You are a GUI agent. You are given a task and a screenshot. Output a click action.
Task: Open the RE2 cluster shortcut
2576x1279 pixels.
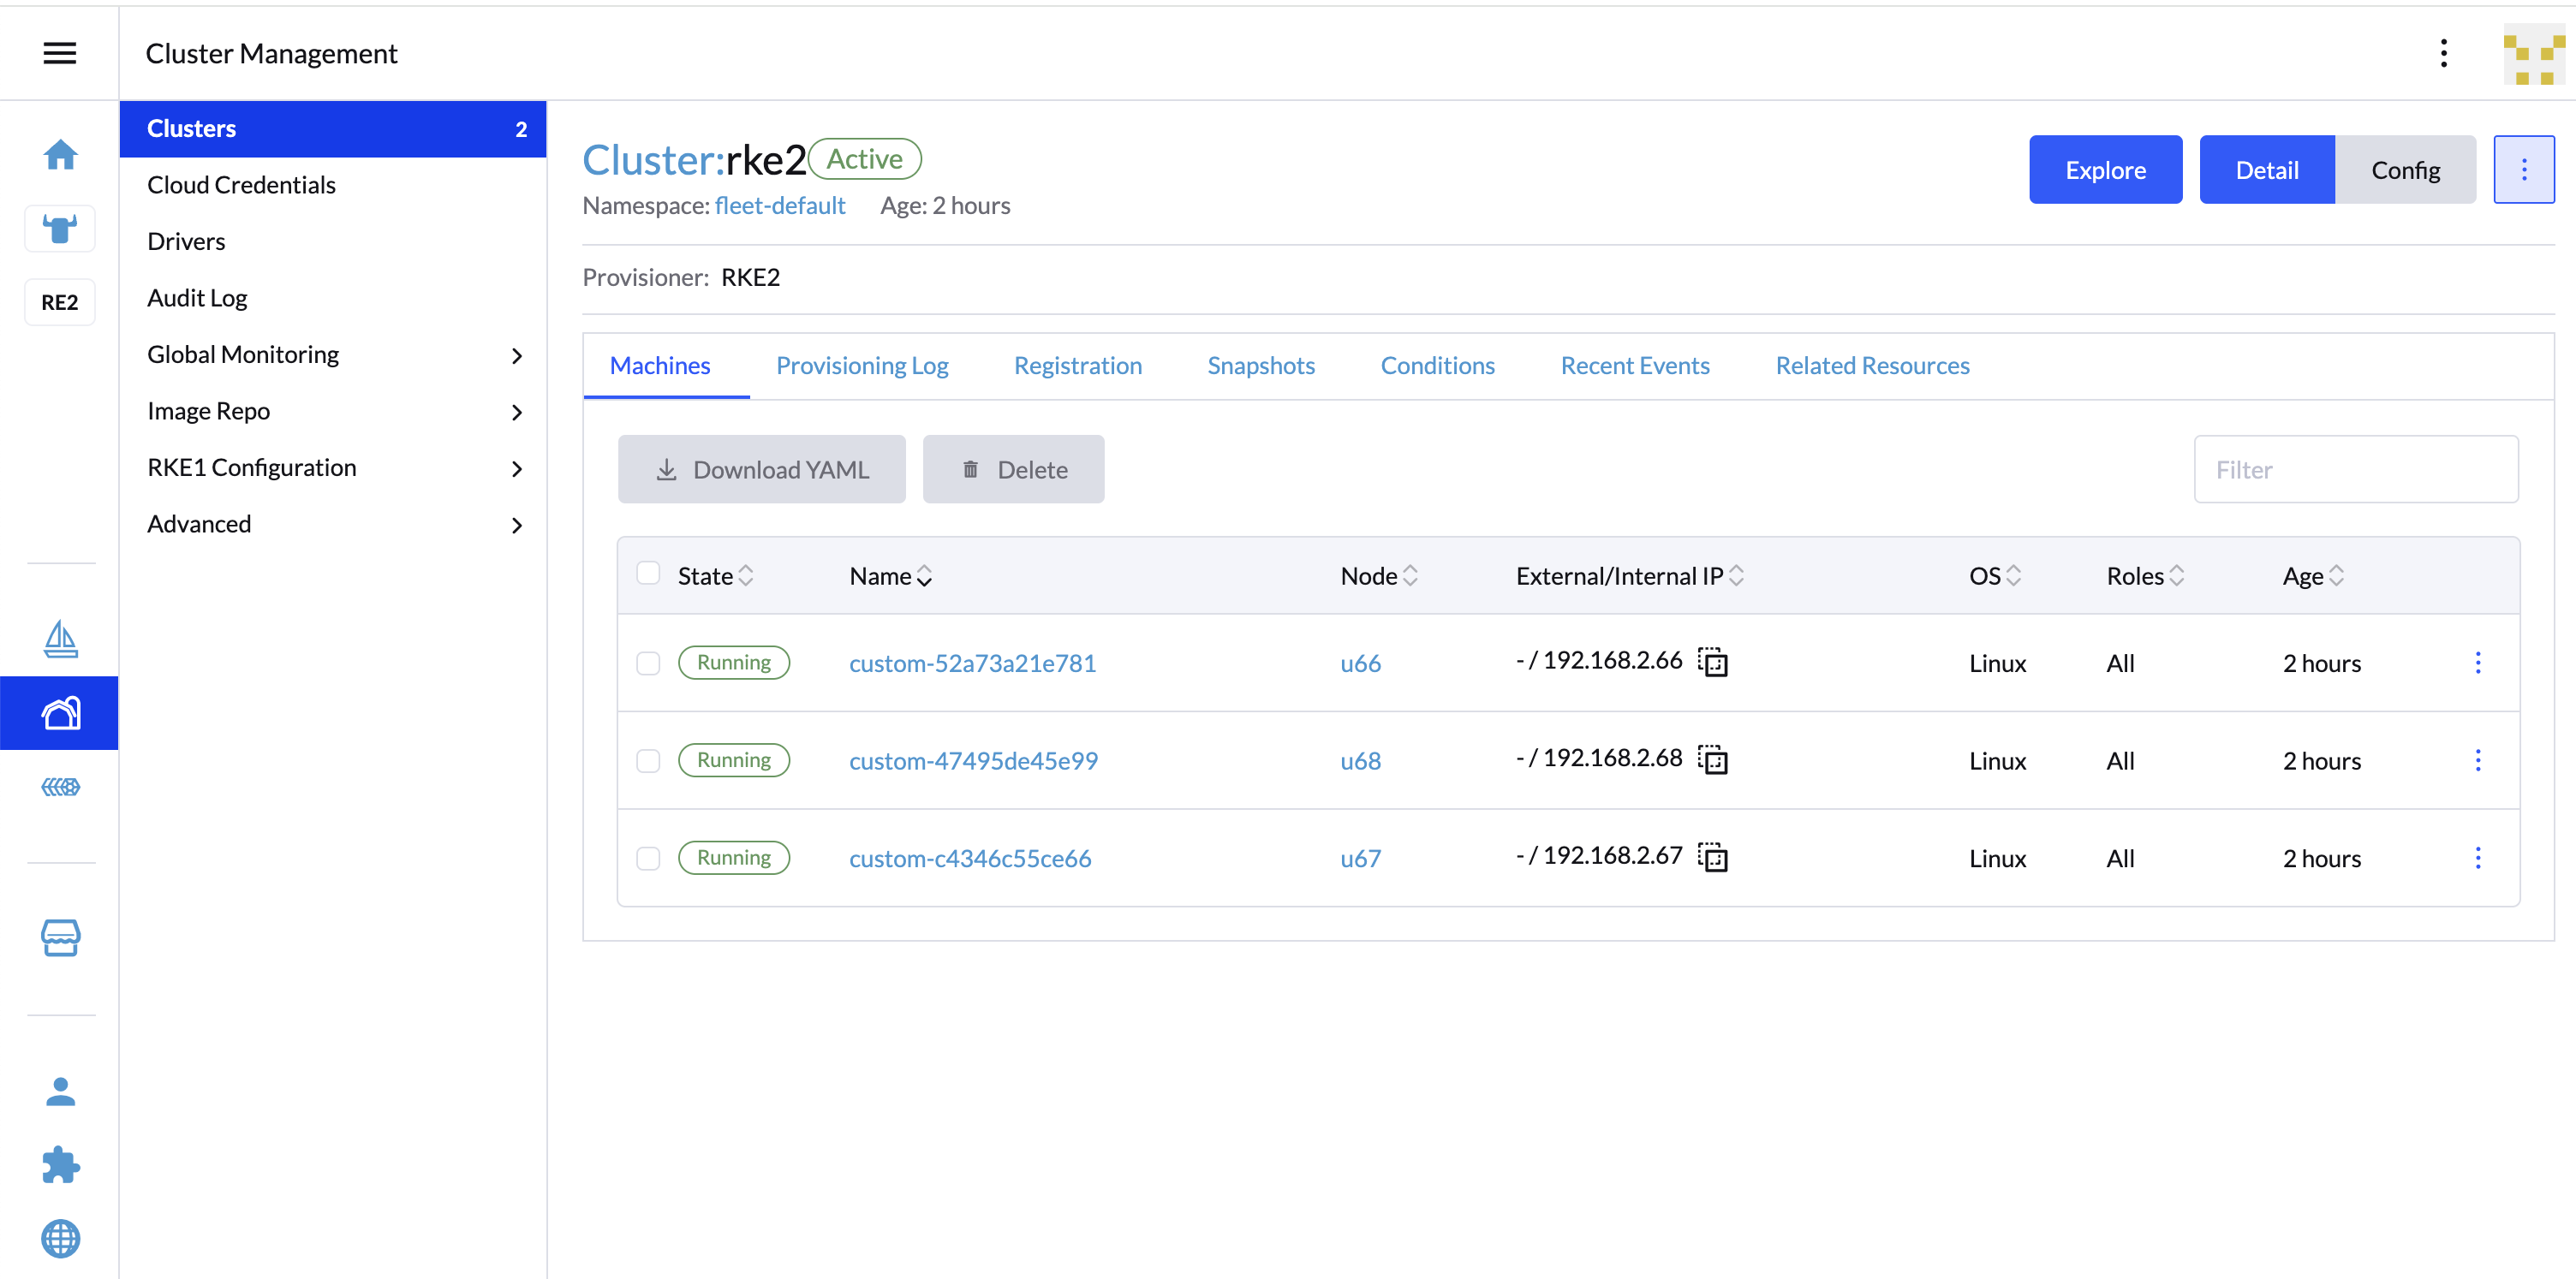tap(60, 302)
